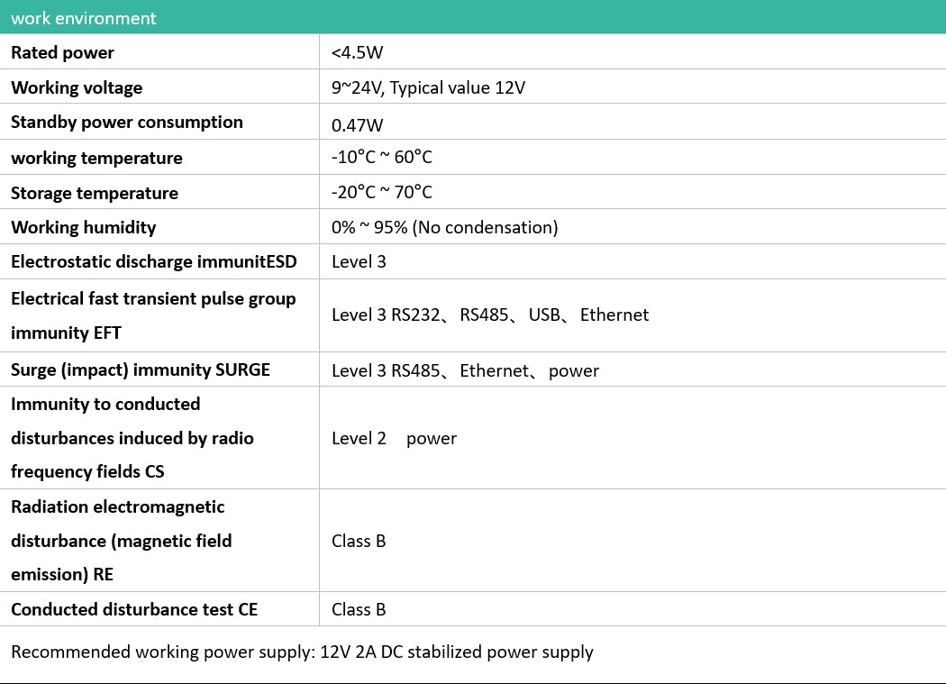The width and height of the screenshot is (946, 684).
Task: Select 'Surge (impact) immunity SURGE' label
Action: coord(141,369)
